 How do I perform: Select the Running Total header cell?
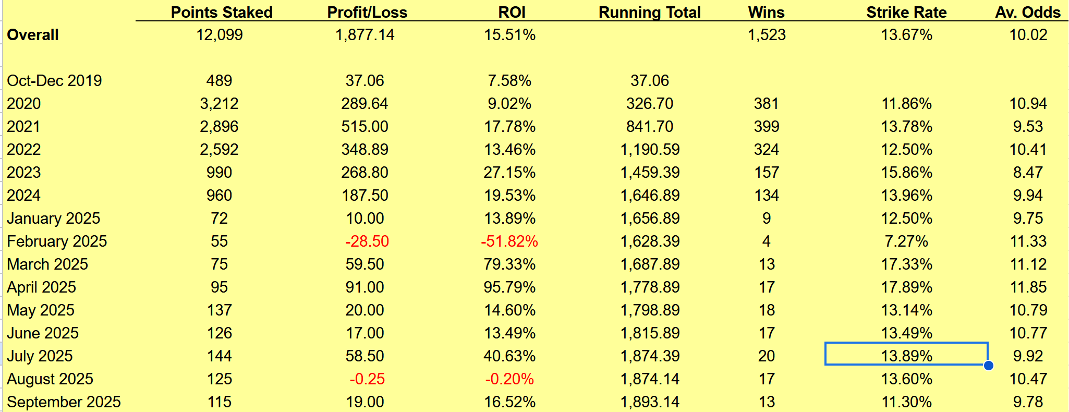click(x=649, y=12)
